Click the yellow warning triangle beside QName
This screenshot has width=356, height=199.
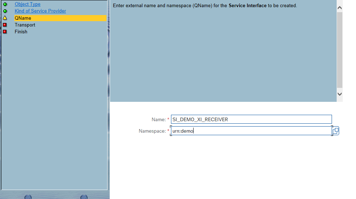[5, 18]
